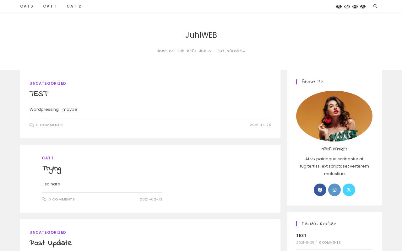This screenshot has width=402, height=251.
Task: Click the About Me widget heading
Action: pos(312,82)
